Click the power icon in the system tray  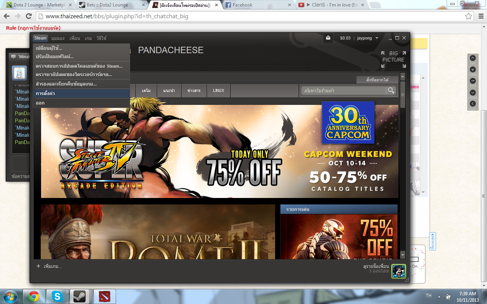pos(449,296)
